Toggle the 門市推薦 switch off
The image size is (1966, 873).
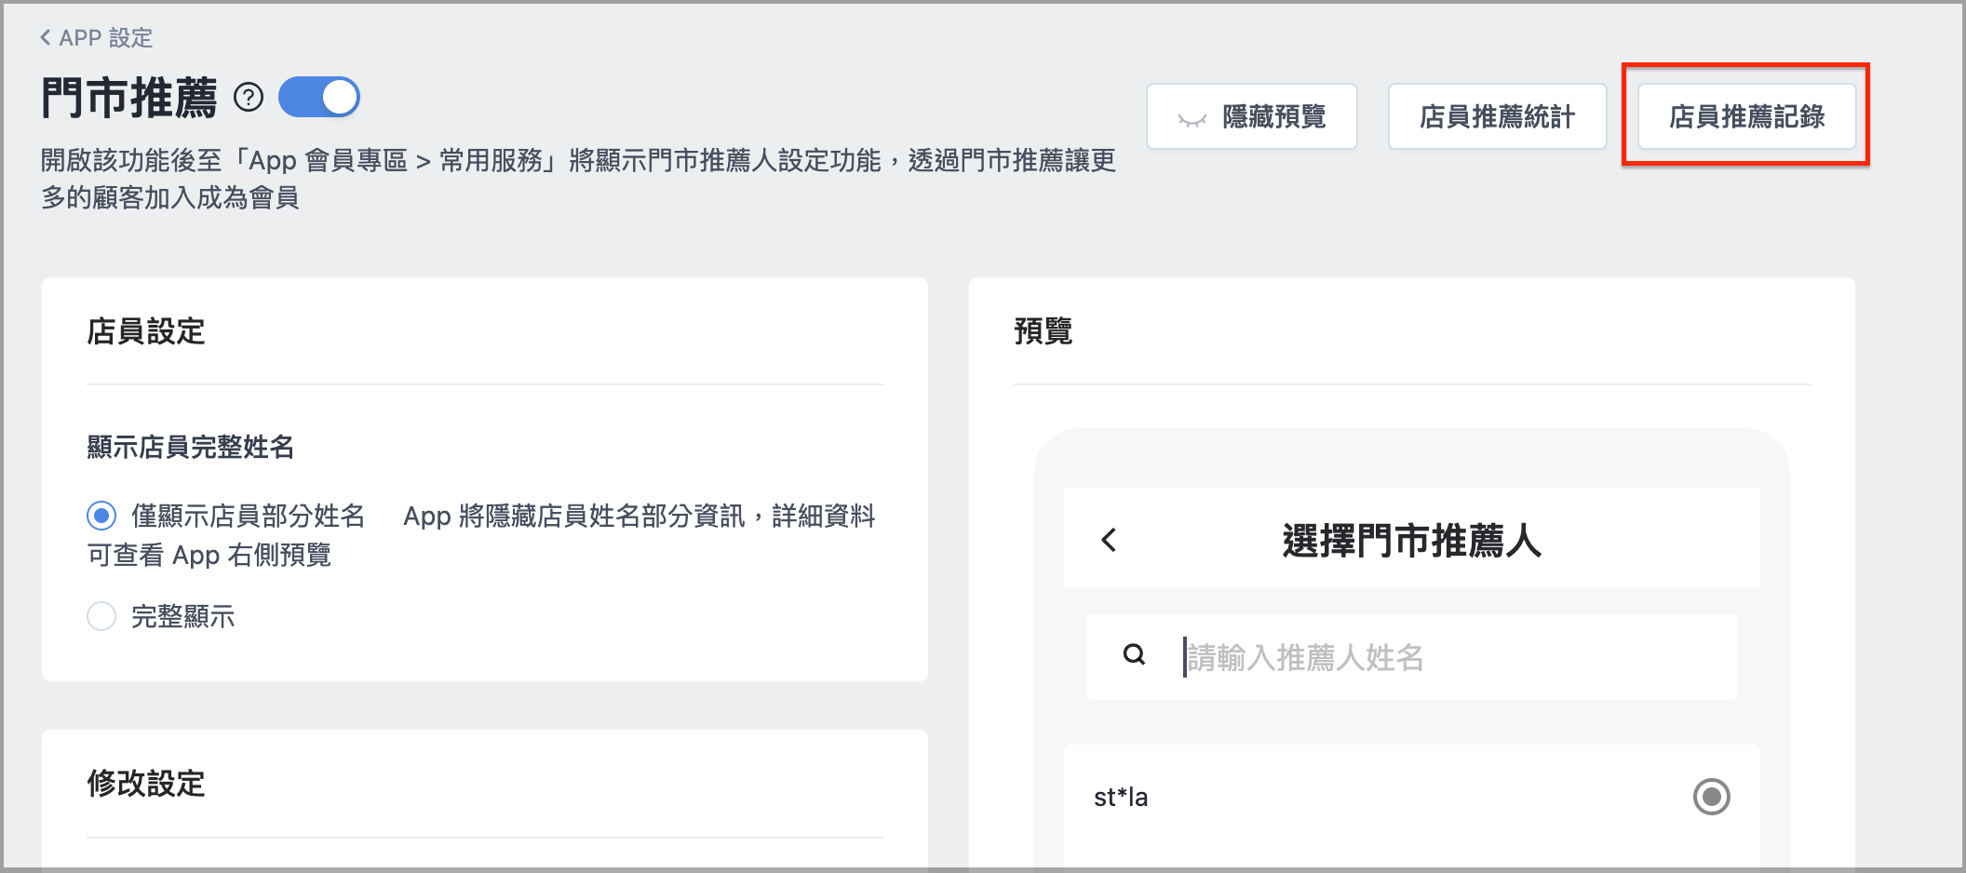coord(319,97)
